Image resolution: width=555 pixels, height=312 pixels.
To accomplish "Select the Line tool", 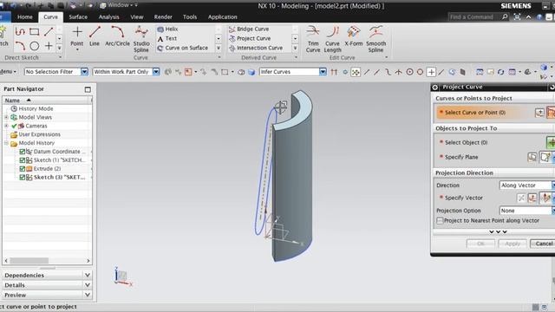I will point(95,37).
